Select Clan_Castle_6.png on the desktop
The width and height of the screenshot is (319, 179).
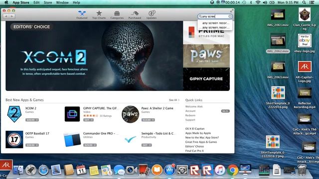[305, 19]
